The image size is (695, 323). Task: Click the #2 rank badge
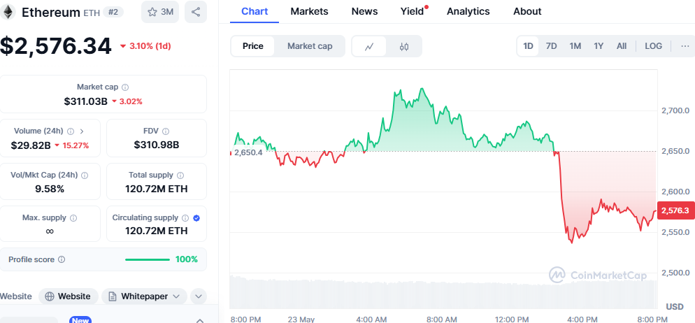click(113, 12)
